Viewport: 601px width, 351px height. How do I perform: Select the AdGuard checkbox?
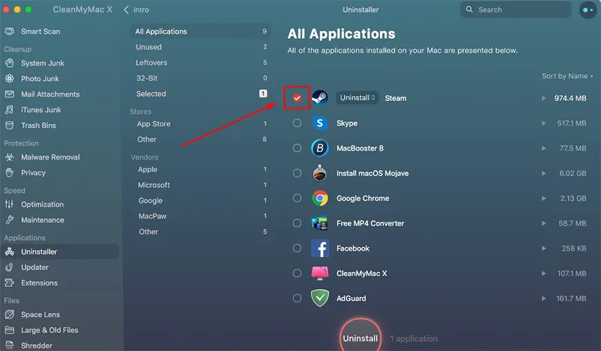coord(297,298)
